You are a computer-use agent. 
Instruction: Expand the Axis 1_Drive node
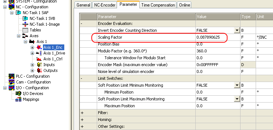pyautogui.click(x=32, y=53)
